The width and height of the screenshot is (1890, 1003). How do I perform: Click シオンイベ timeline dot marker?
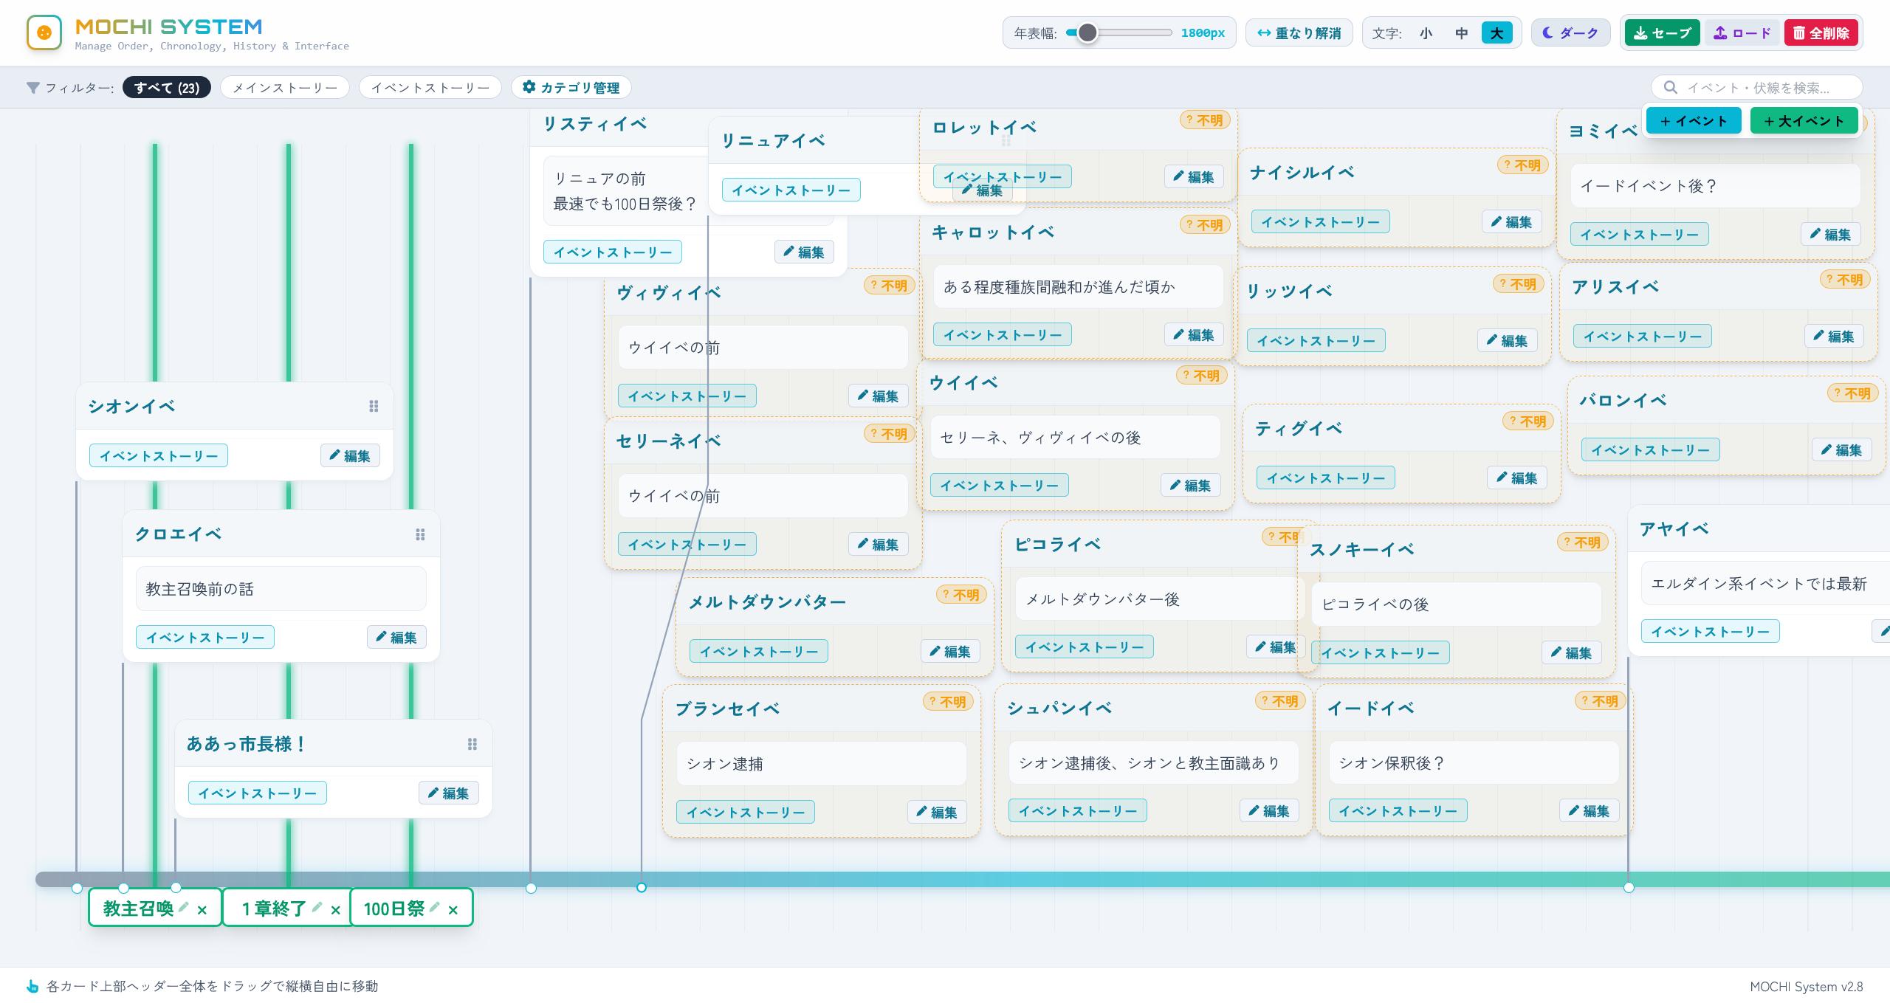point(77,888)
